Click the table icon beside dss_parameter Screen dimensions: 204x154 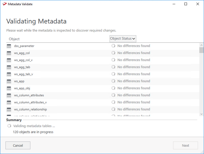click(x=9, y=46)
